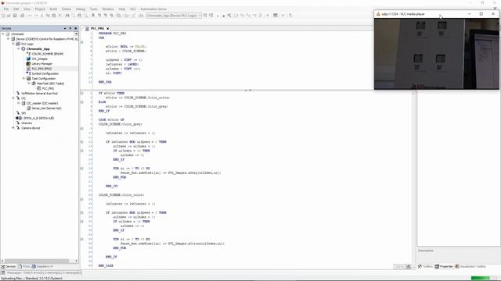The image size is (501, 281).
Task: Collapse the Chromatic_App tree node
Action: 19,48
